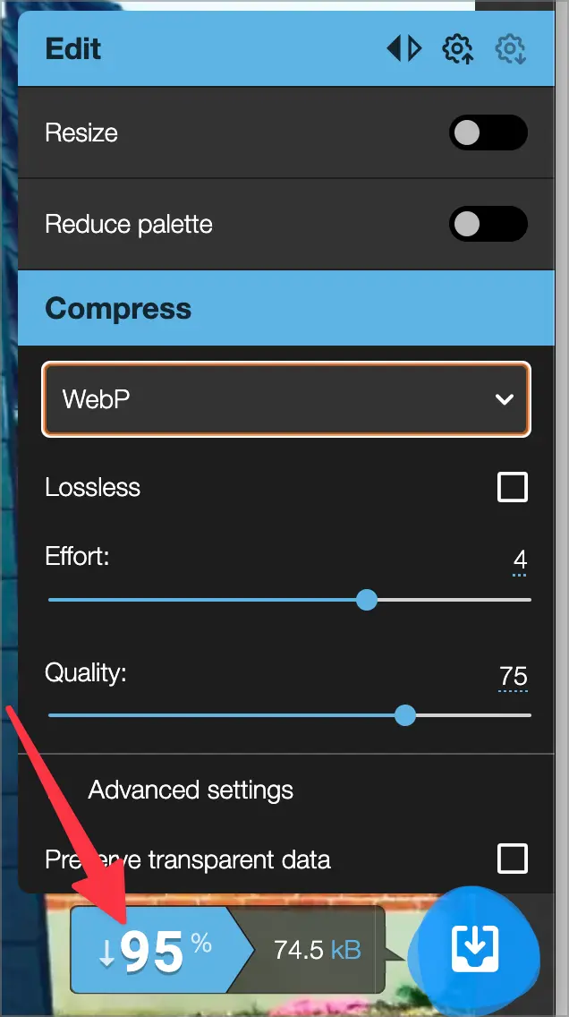Click the save settings gear with down arrow
569x1017 pixels.
512,48
